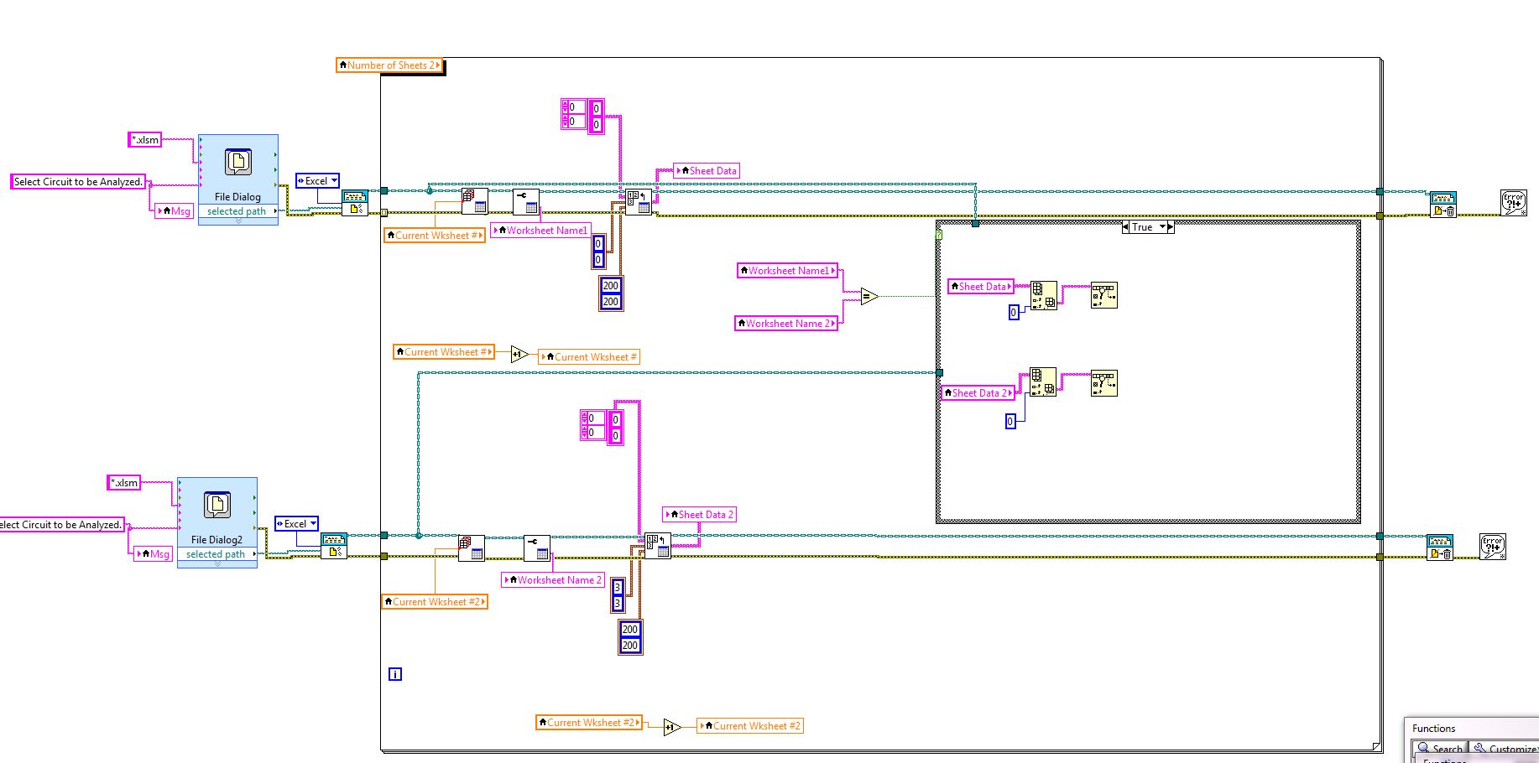Select the Equal? comparison function
The width and height of the screenshot is (1539, 763).
[869, 296]
